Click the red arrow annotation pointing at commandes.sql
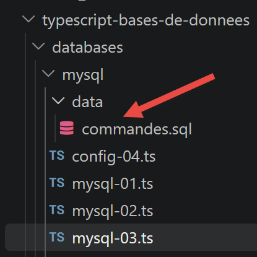This screenshot has height=257, width=257. click(x=169, y=95)
